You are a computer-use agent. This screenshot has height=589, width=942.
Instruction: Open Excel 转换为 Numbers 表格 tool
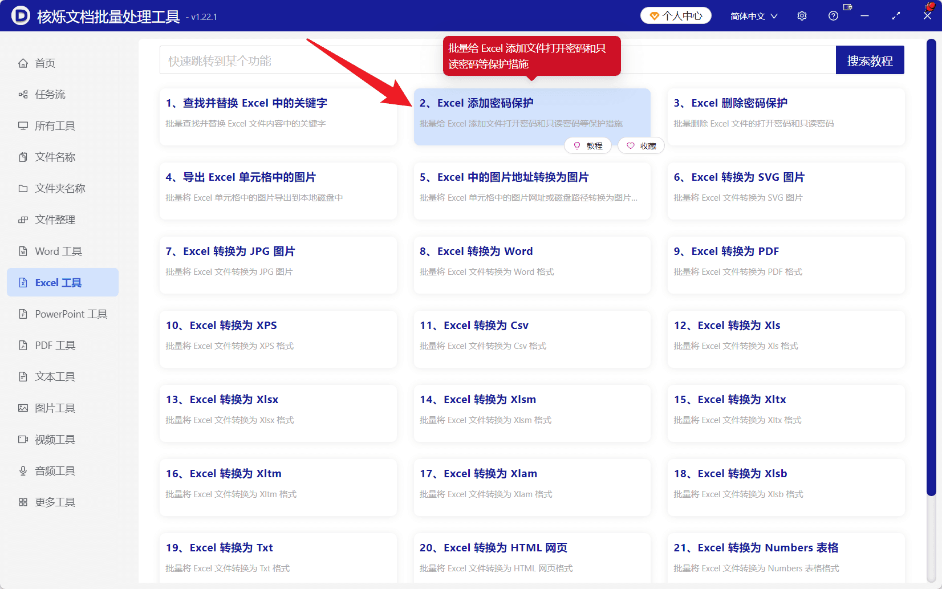point(786,558)
